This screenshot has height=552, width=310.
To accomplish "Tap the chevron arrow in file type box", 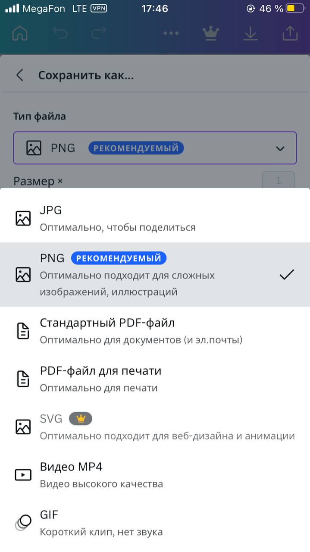I will [x=280, y=148].
